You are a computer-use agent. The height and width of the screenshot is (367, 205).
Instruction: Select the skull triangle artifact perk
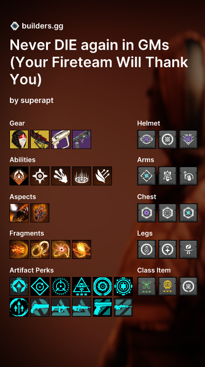(x=82, y=286)
